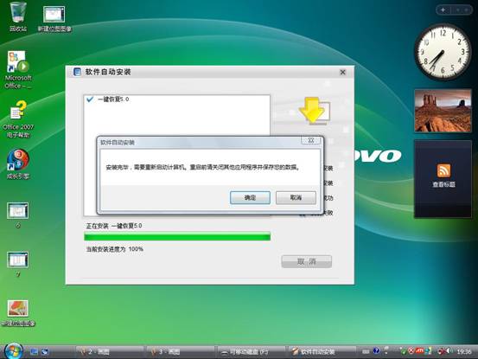The height and width of the screenshot is (359, 478).
Task: Click the green installation progress bar
Action: coord(177,236)
